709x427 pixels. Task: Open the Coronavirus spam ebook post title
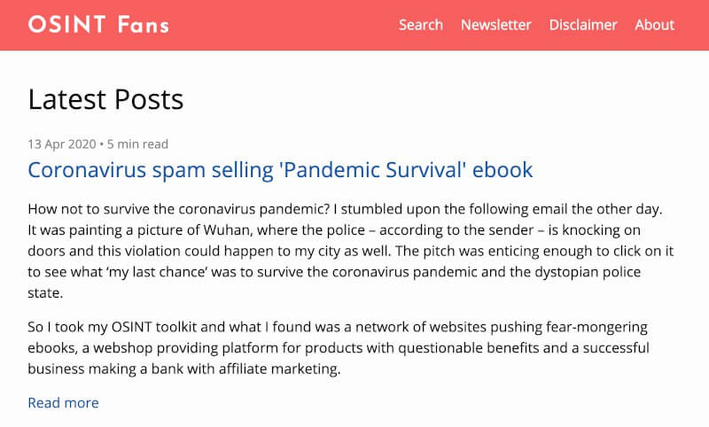point(280,170)
